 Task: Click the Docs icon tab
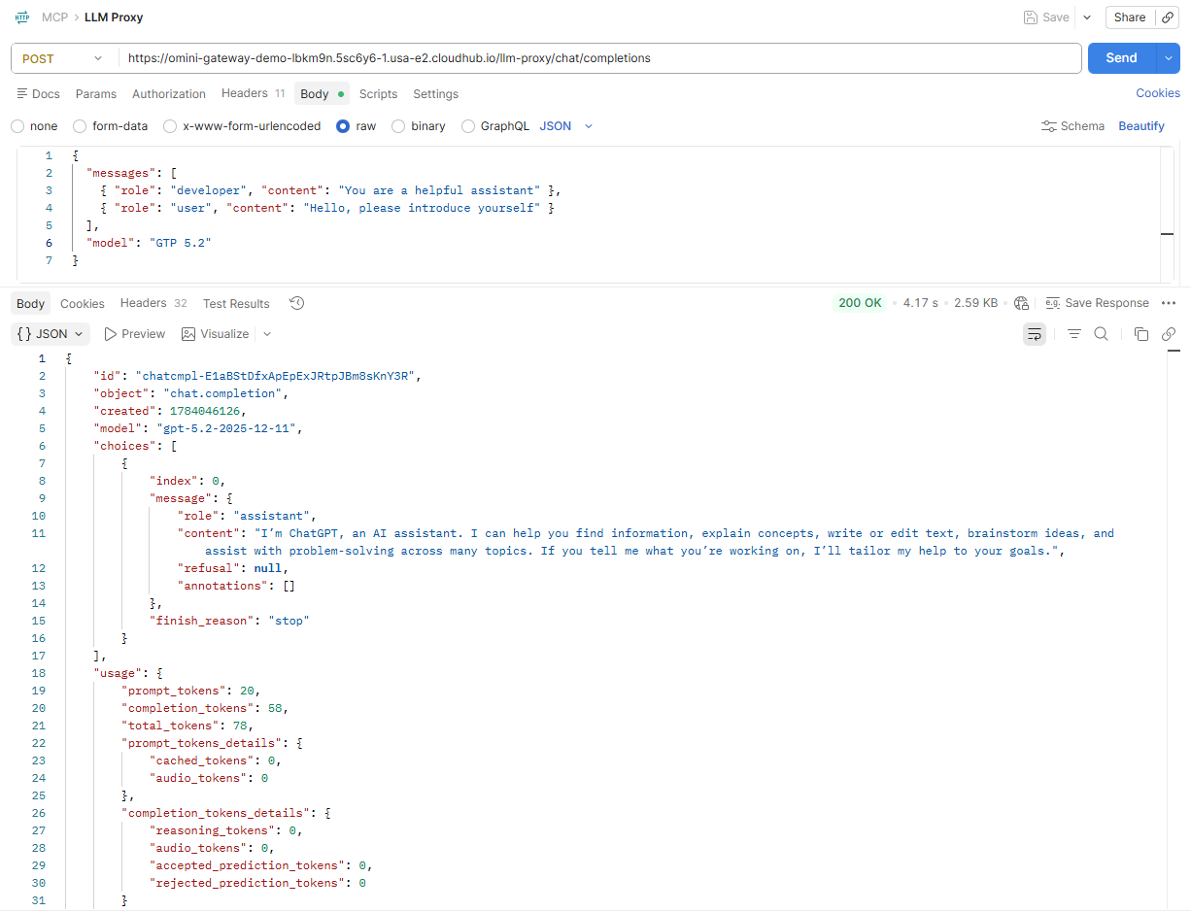(x=39, y=94)
